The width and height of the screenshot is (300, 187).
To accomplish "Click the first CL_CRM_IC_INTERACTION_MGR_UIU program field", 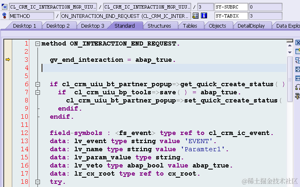I will (x=53, y=7).
